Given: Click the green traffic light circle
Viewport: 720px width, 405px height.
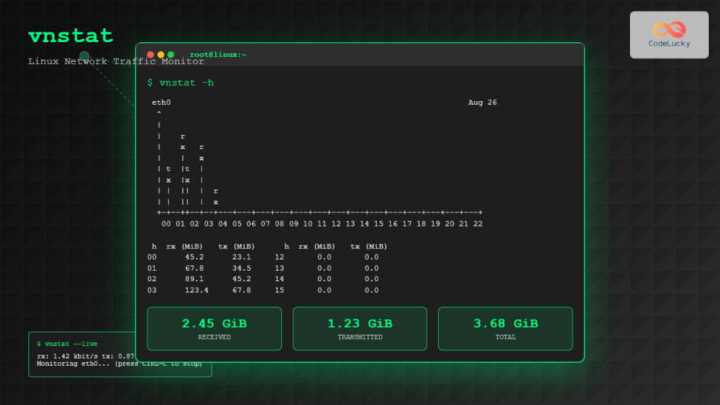Looking at the screenshot, I should click(170, 53).
